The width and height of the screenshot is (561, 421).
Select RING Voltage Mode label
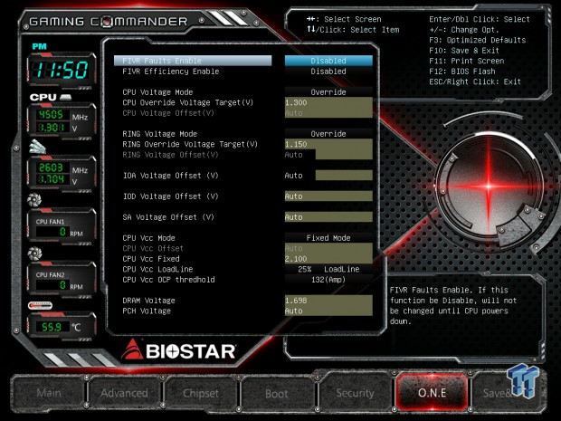[x=159, y=133]
